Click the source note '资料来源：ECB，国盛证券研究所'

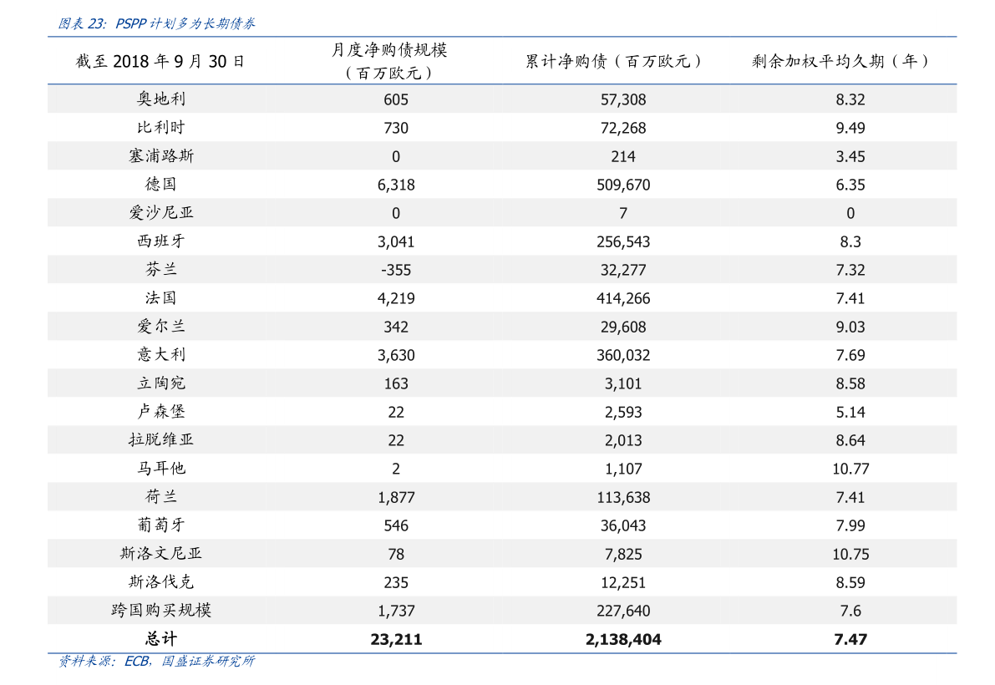click(155, 662)
